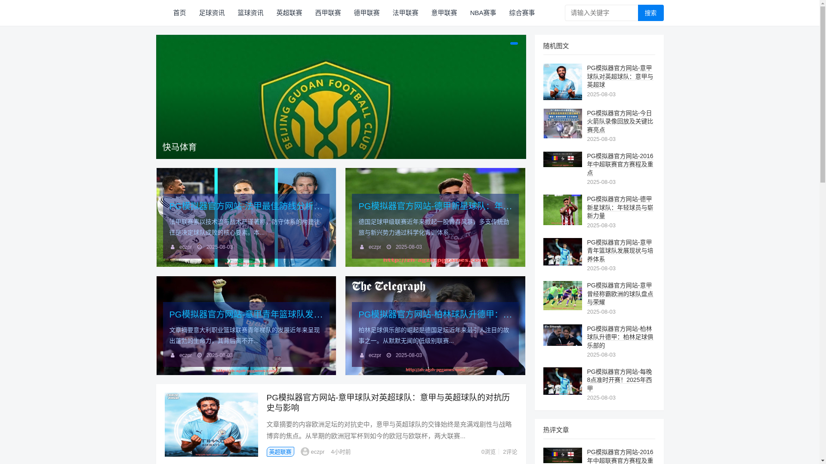Open the 柏林球队升德甲 article card title
The width and height of the screenshot is (826, 464).
435,314
